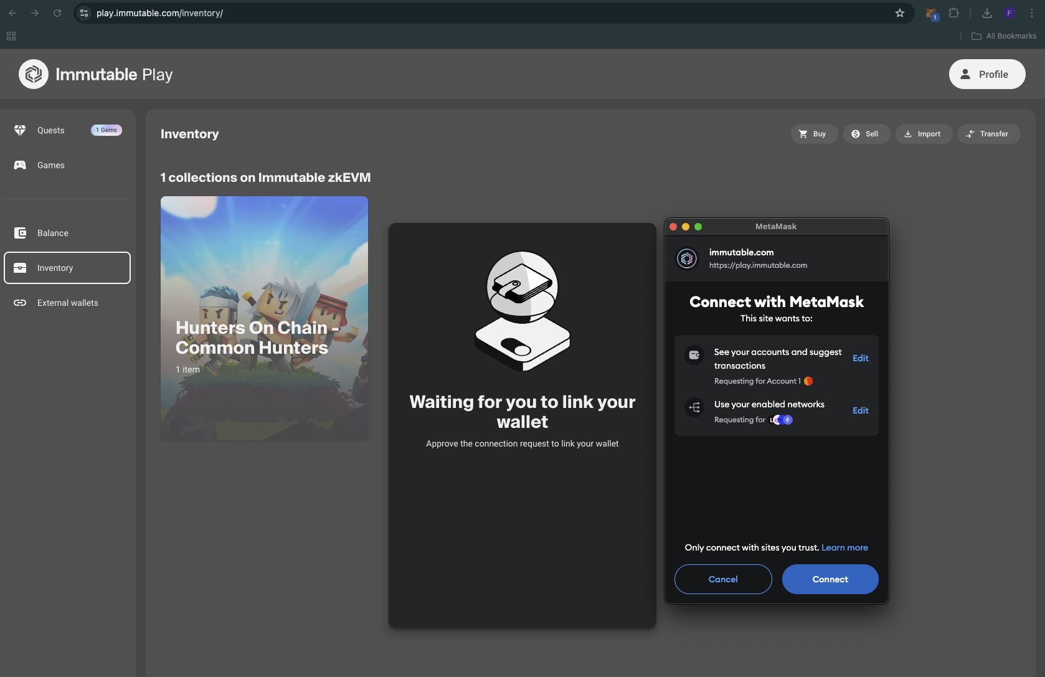
Task: Open the Profile button
Action: [x=987, y=74]
